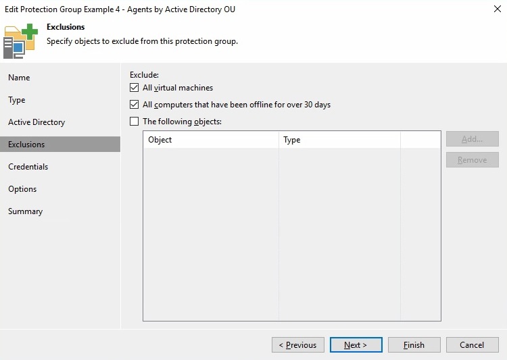Click the Type column header in list

(339, 140)
